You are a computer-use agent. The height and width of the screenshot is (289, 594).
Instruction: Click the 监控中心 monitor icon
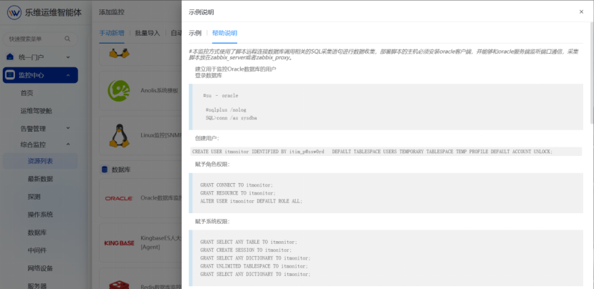(10, 75)
